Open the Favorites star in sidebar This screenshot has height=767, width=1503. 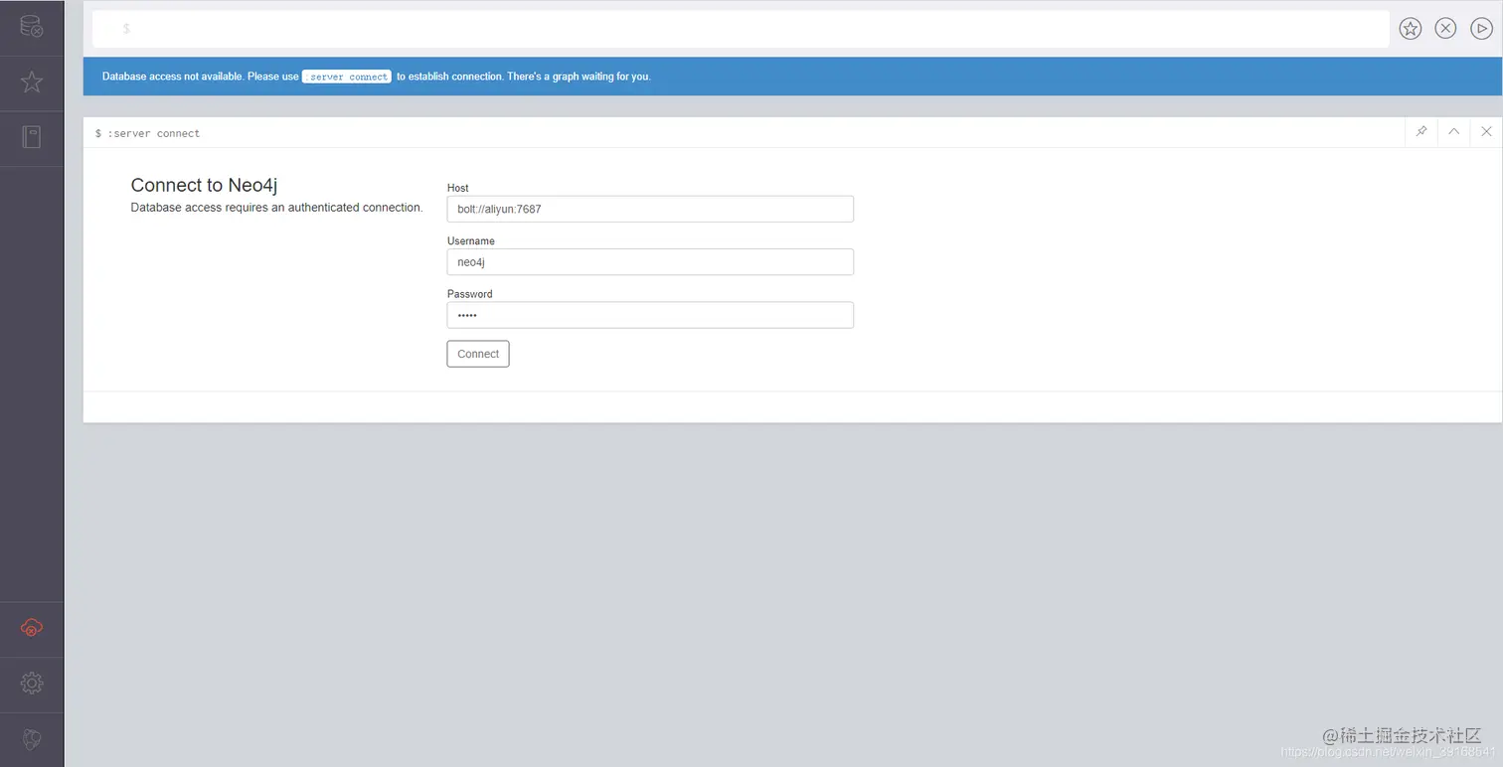click(32, 81)
